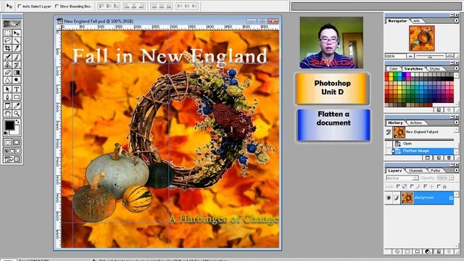Select the Hand tool
464x261 pixels.
pos(7,113)
